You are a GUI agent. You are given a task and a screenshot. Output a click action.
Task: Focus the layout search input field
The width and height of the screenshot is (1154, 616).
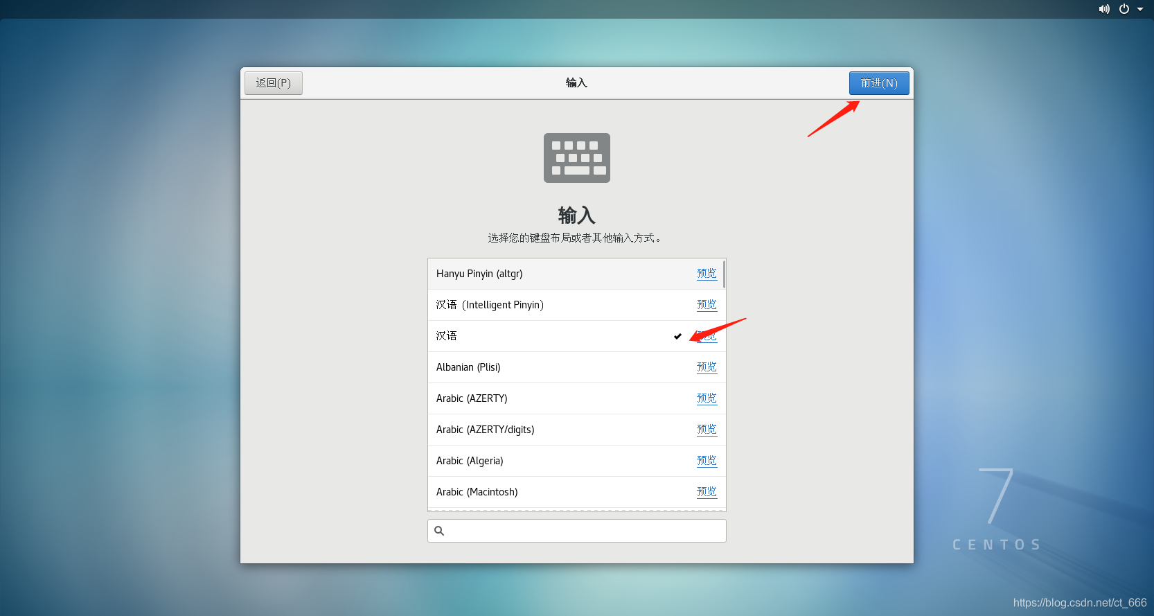576,531
